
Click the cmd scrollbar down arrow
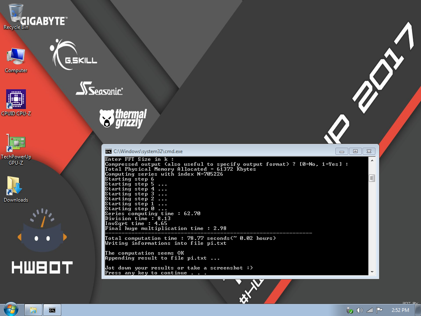[372, 272]
